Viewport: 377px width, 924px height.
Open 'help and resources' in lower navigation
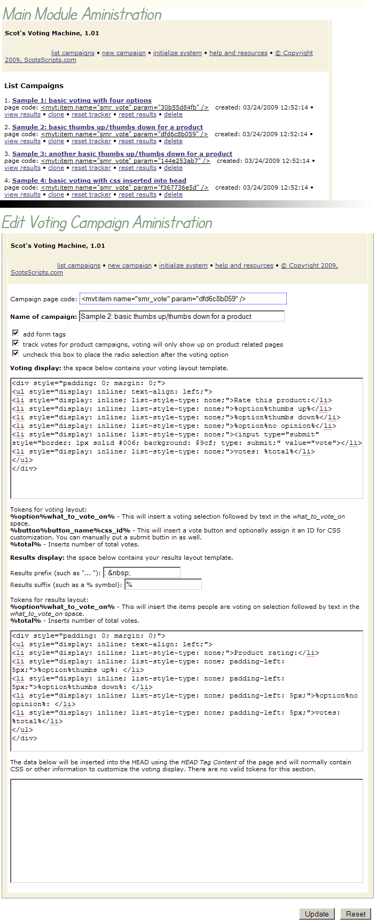point(244,265)
